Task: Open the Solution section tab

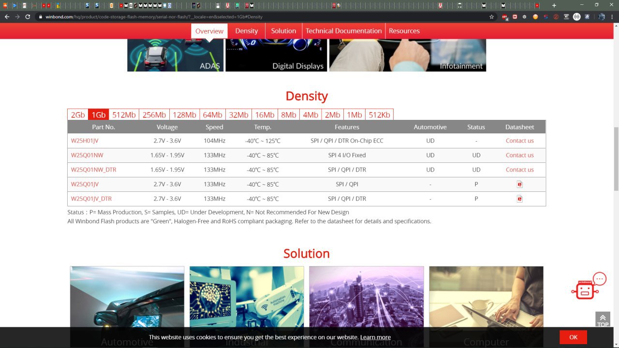Action: pos(283,31)
